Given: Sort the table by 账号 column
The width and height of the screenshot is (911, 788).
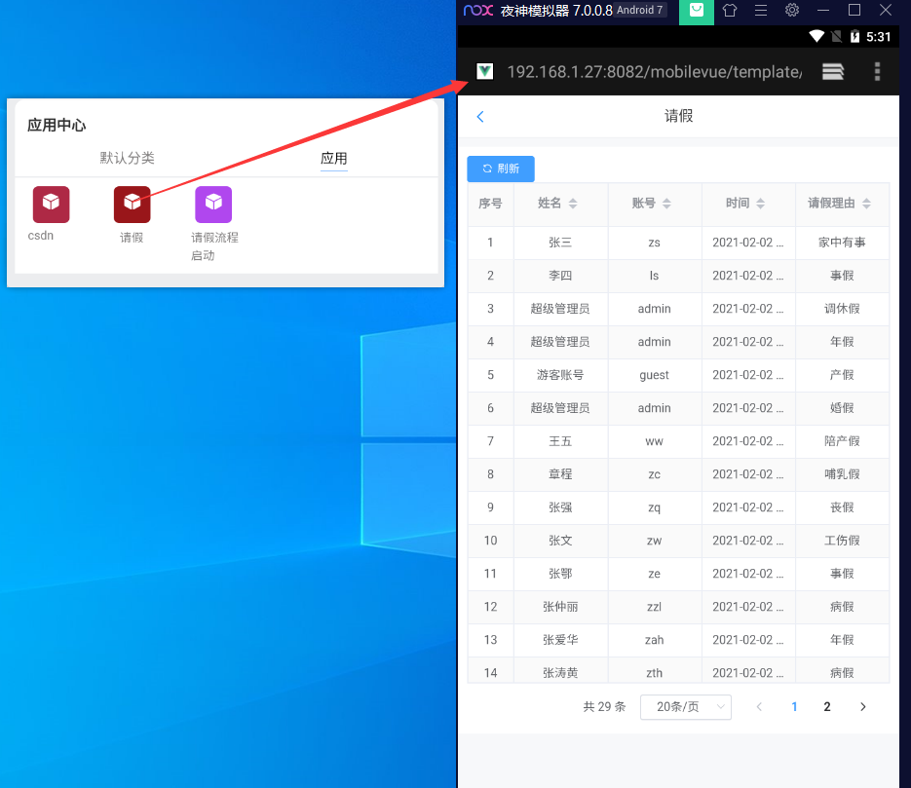Looking at the screenshot, I should [651, 204].
